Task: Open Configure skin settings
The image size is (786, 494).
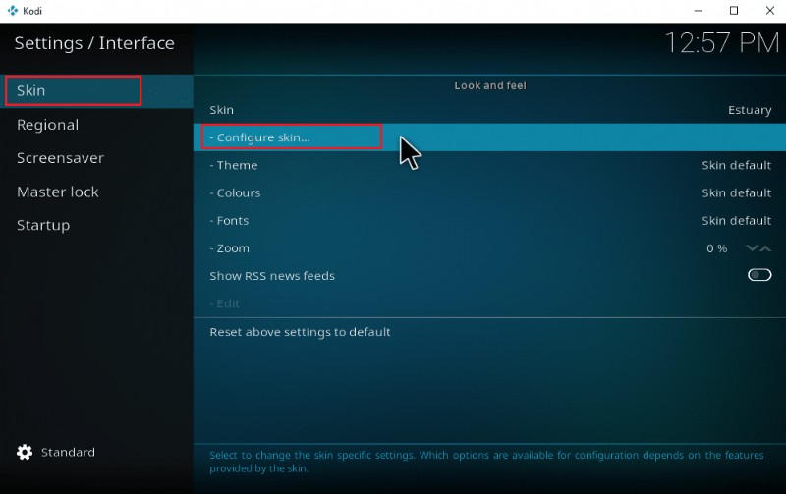Action: tap(489, 137)
